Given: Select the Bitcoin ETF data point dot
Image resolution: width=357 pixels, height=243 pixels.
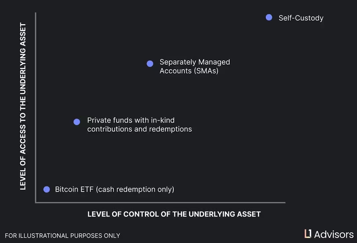Looking at the screenshot, I should coord(47,189).
